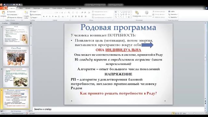Open Replace (Заменить) dropdown

pos(173,14)
